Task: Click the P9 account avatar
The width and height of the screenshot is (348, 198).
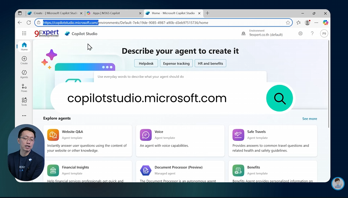Action: coord(324,33)
